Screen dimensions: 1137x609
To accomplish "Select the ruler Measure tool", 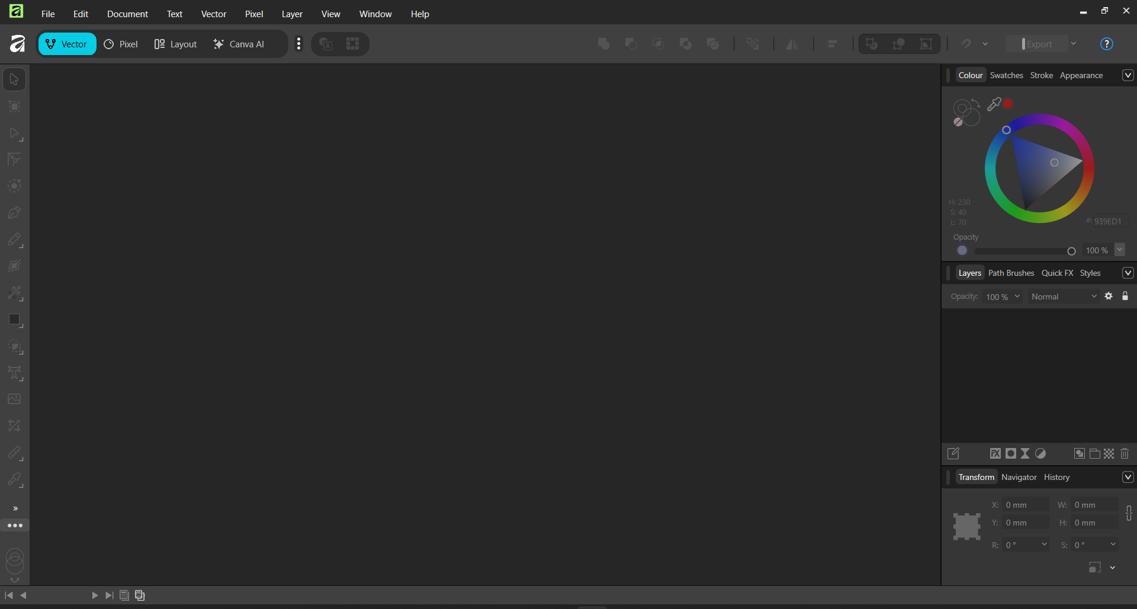I will point(14,453).
